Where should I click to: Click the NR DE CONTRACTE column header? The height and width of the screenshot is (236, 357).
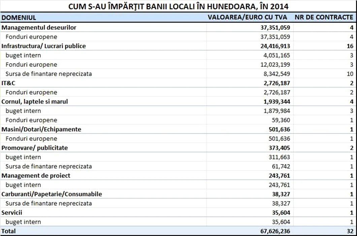(324, 18)
